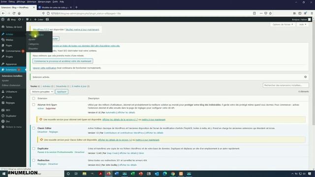The height and width of the screenshot is (177, 315).
Task: Tick the select-all extensions checkbox
Action: tap(33, 98)
